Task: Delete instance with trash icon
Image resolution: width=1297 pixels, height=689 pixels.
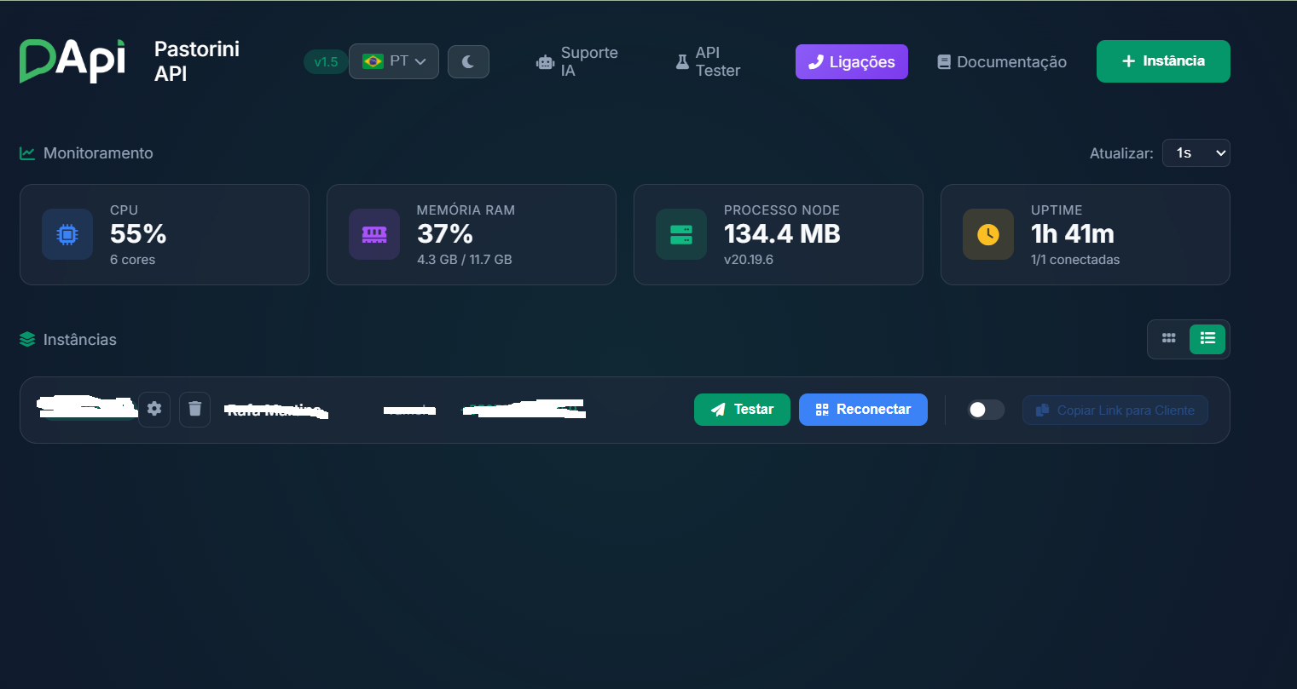Action: (x=194, y=409)
